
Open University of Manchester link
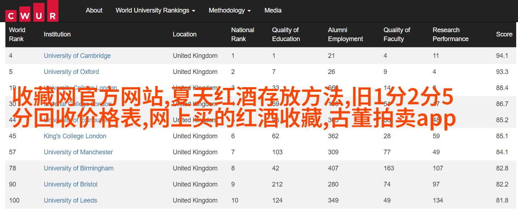[x=78, y=152]
